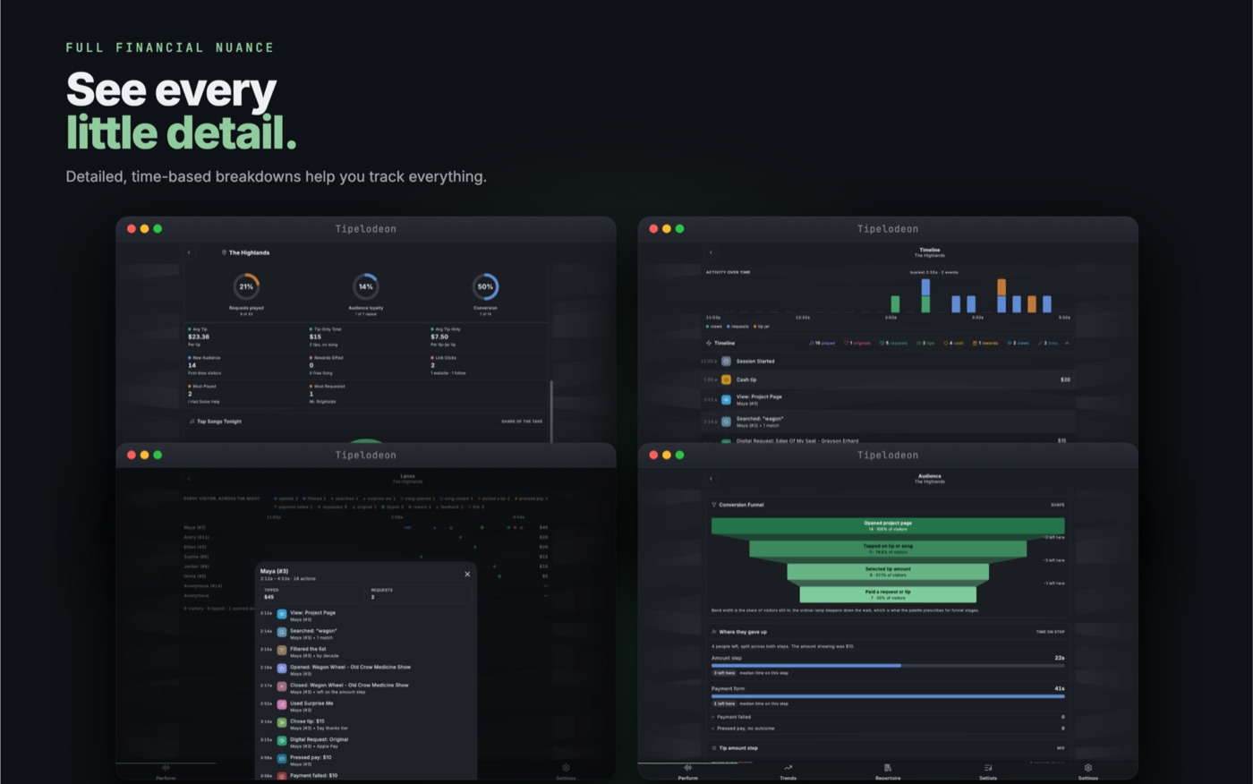The width and height of the screenshot is (1253, 784).
Task: Click the Pressed pay: $10 icon
Action: click(281, 759)
